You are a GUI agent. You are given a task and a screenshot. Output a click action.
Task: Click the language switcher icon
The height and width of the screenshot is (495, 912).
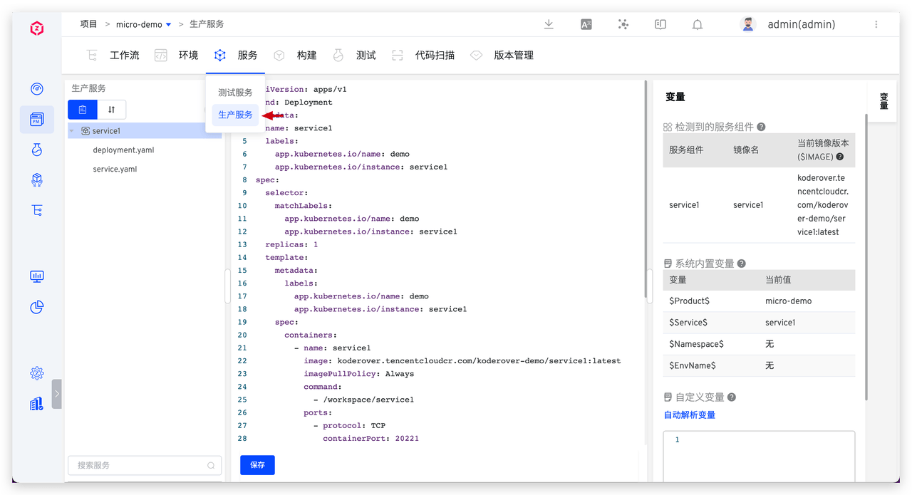pyautogui.click(x=586, y=24)
